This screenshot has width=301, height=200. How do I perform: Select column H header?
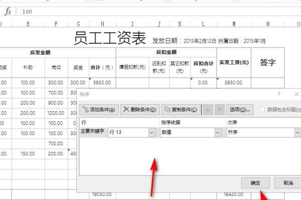(102, 24)
